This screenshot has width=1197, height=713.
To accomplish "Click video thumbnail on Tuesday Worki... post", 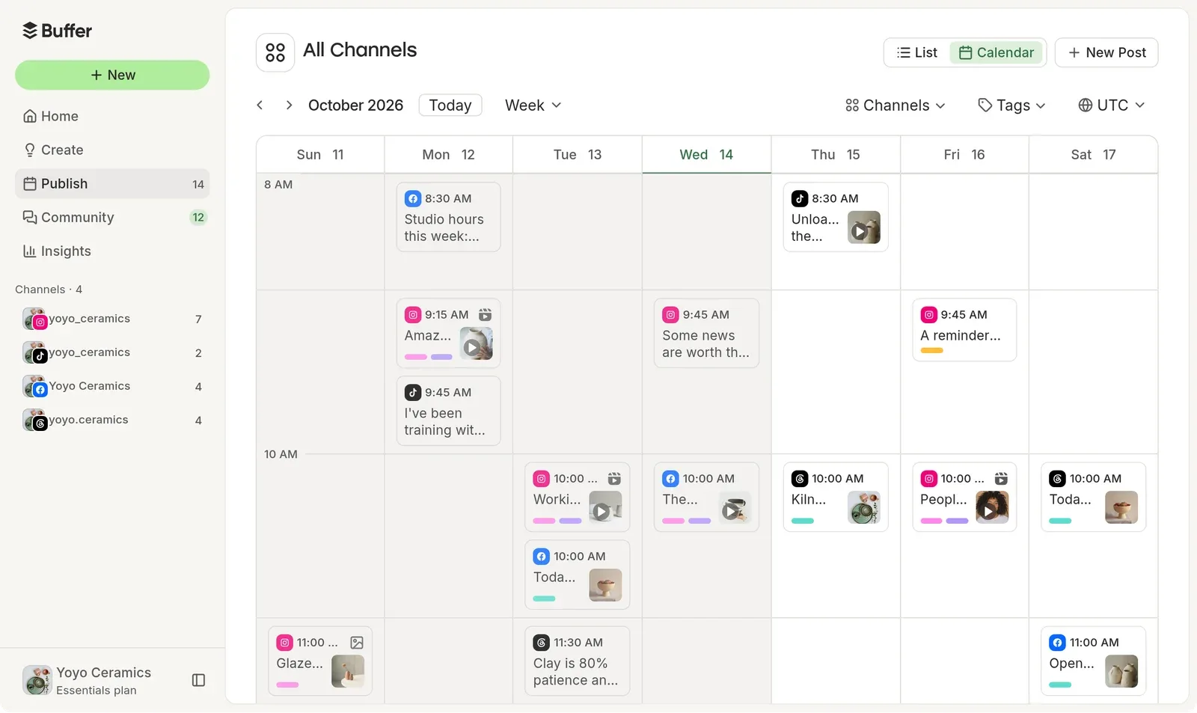I will (605, 507).
